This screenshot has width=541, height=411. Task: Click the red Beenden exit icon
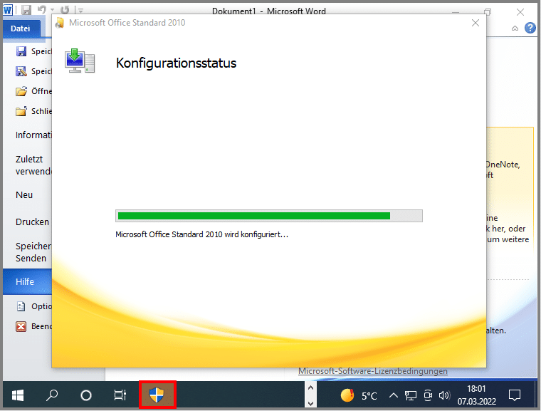(x=21, y=326)
